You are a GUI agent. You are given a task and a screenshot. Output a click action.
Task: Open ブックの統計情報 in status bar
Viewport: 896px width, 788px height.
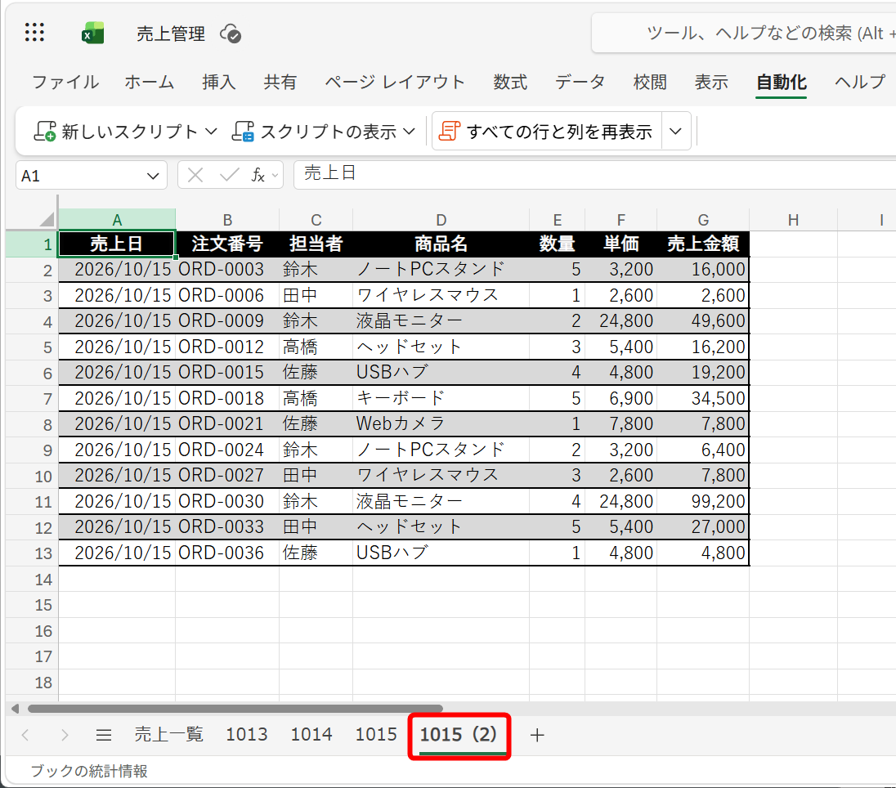pos(88,771)
